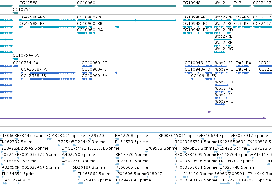Select protein Wbp2-PB
This screenshot has width=272, height=185.
[221, 66]
